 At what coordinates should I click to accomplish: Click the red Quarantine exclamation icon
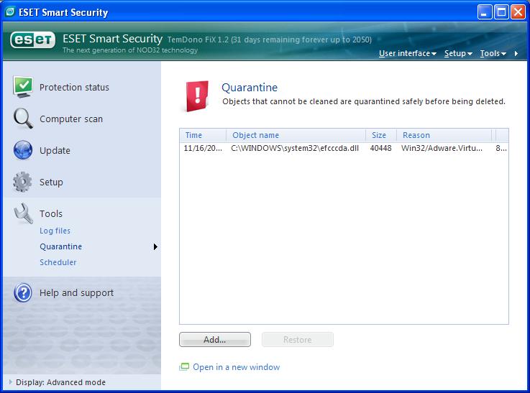tap(197, 96)
